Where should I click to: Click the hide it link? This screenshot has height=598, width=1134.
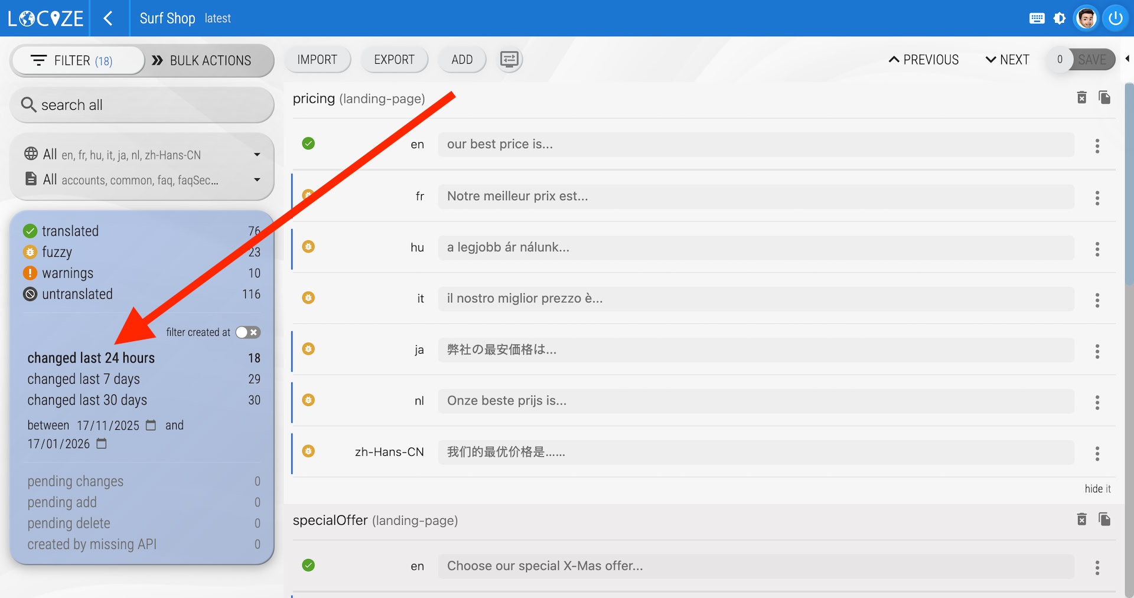point(1097,489)
